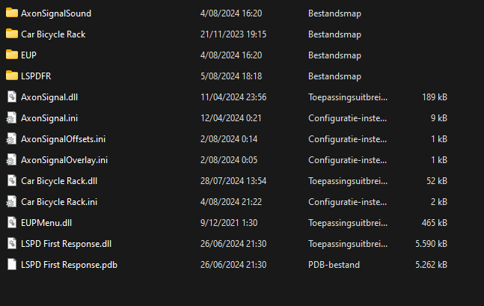The image size is (484, 306).
Task: Click the 9/12/2021 1:30 modified date
Action: click(x=229, y=222)
